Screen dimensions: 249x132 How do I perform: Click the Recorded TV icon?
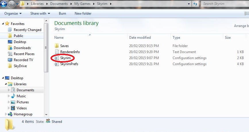pyautogui.click(x=10, y=60)
